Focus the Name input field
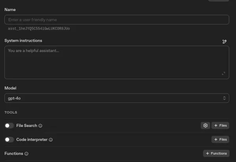Image resolution: width=236 pixels, height=162 pixels. pyautogui.click(x=116, y=20)
